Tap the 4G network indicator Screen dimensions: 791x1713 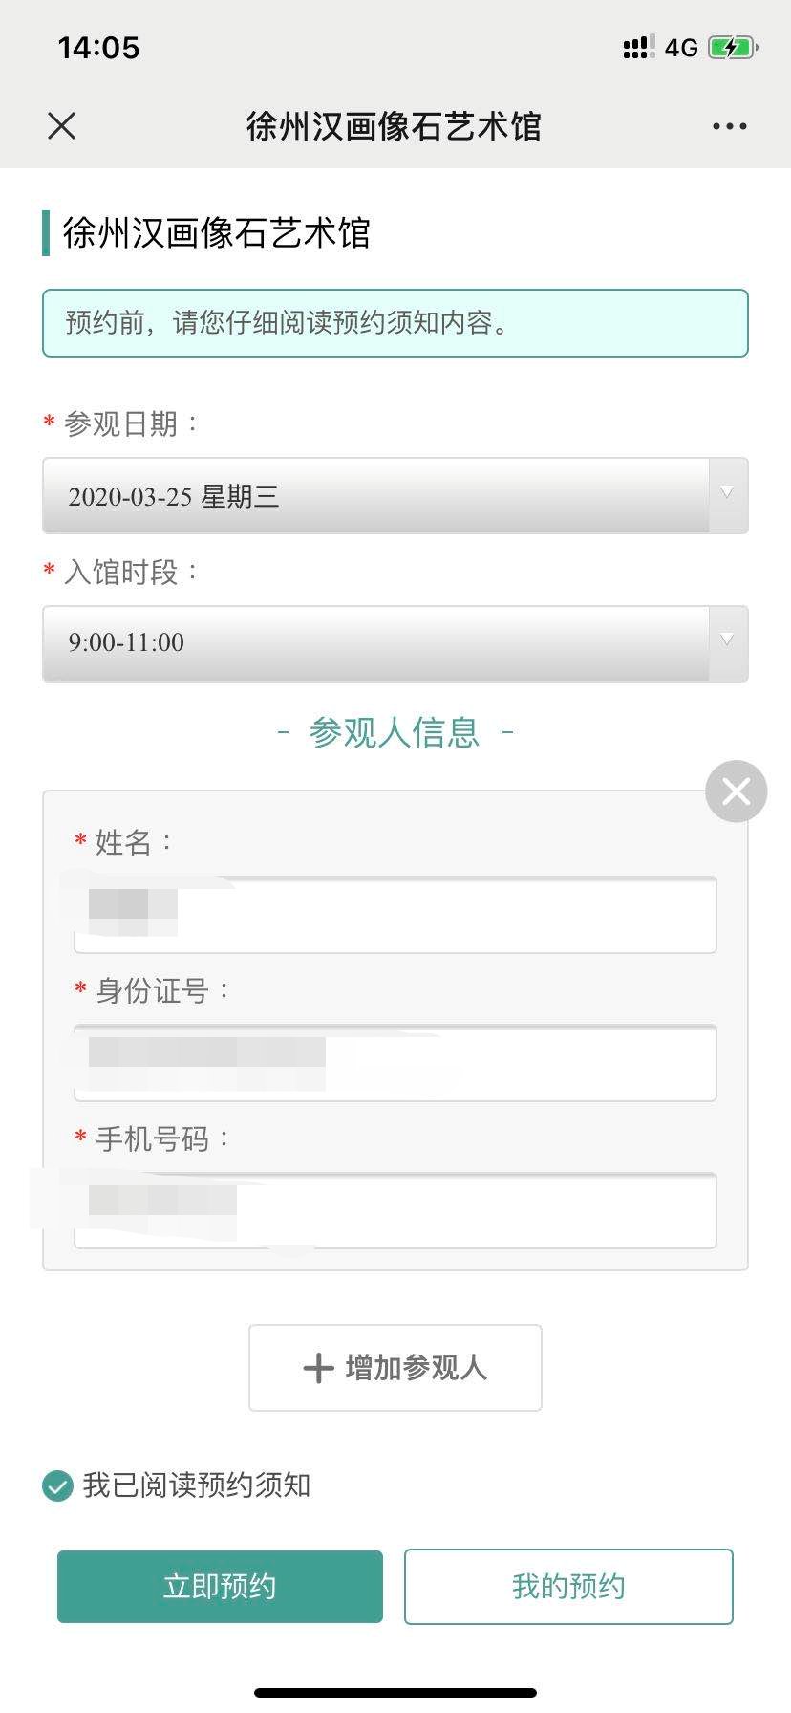pyautogui.click(x=681, y=48)
